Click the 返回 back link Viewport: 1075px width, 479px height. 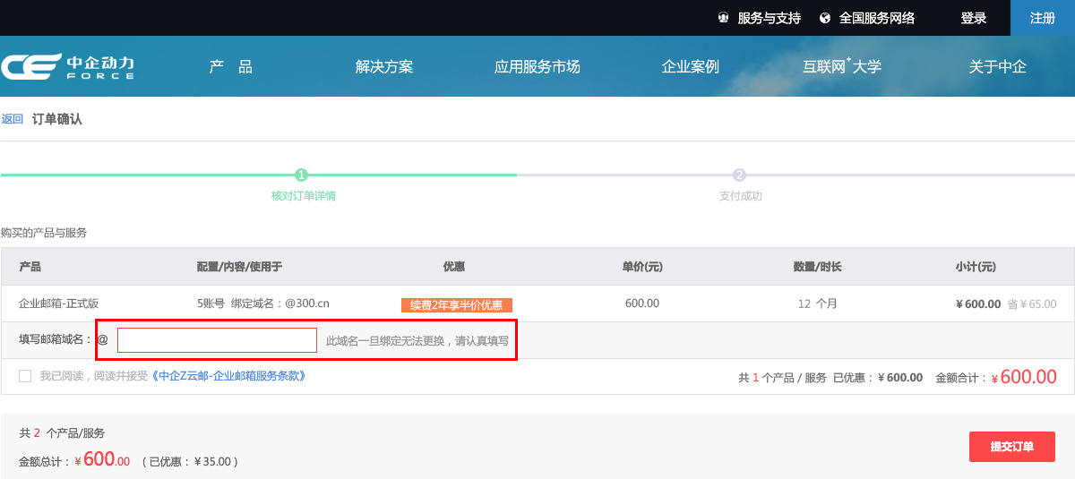[x=13, y=119]
